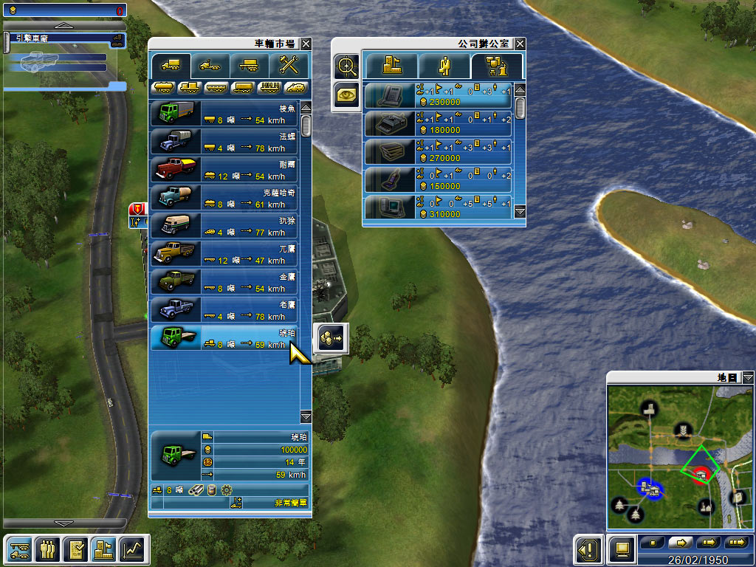Select the telephone upgrade costing 230000
The width and height of the screenshot is (756, 567).
point(439,95)
